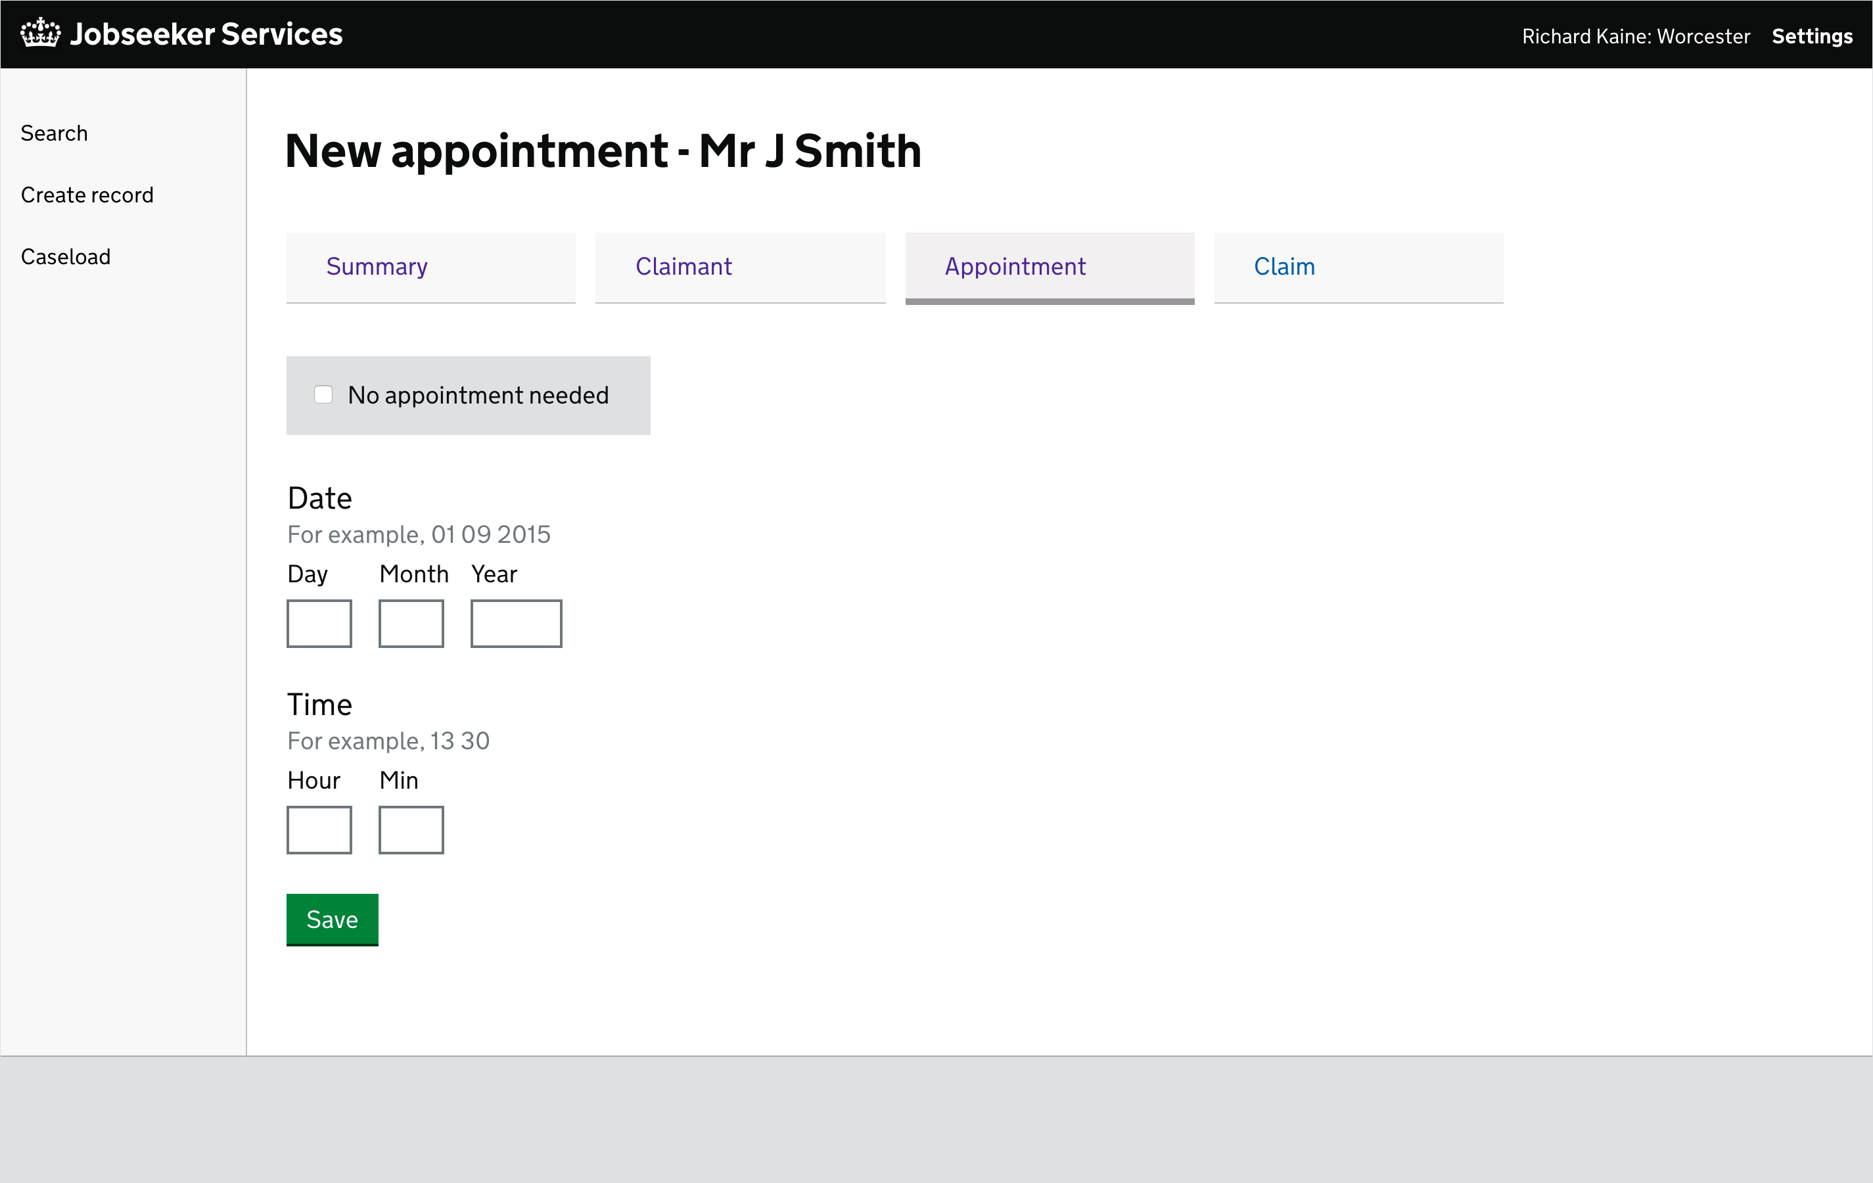Screen dimensions: 1873x1183
Task: Click the Year input field
Action: coord(516,623)
